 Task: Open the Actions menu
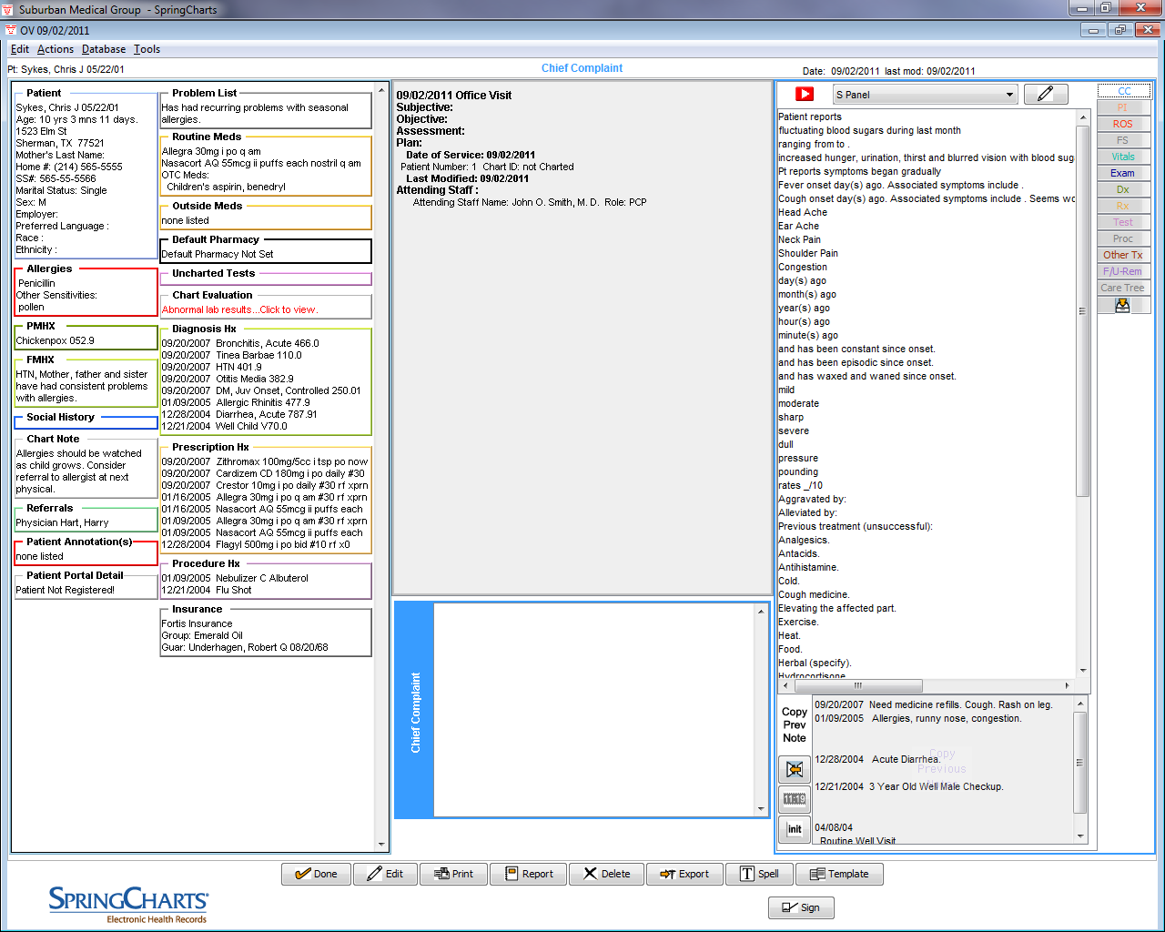[56, 49]
